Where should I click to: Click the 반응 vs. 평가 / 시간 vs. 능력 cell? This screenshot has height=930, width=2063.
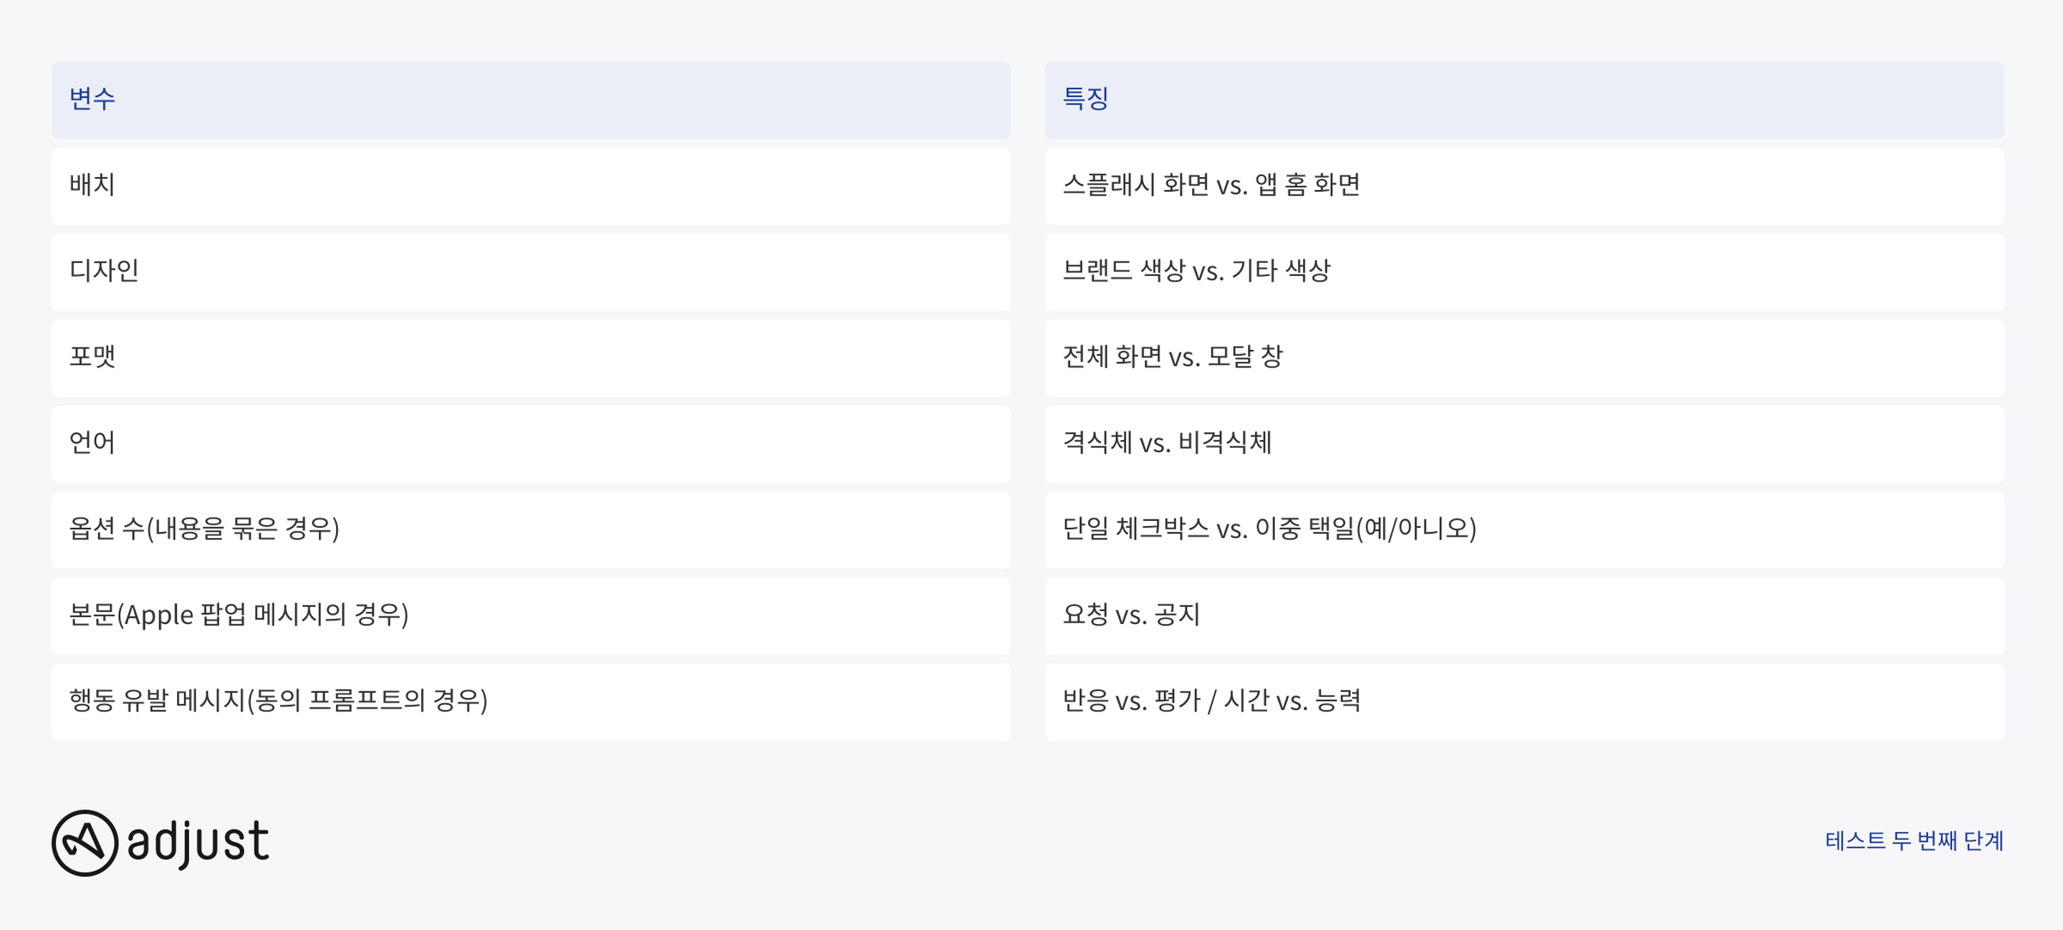point(1524,701)
